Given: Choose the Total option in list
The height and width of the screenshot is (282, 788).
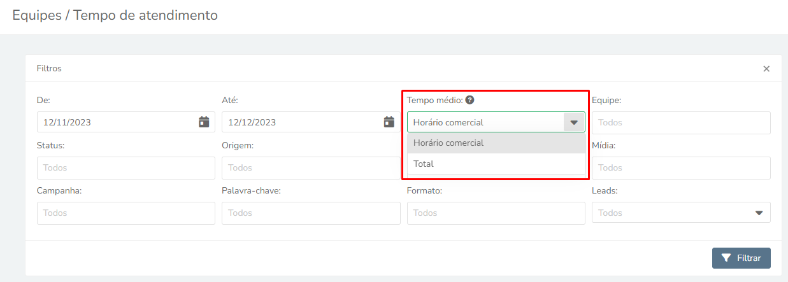Looking at the screenshot, I should click(x=496, y=164).
